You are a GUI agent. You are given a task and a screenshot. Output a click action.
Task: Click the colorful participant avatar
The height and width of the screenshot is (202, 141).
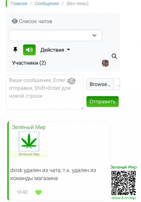pos(105,63)
